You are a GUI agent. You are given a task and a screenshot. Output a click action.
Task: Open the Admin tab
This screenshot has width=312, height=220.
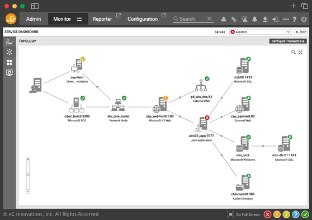pyautogui.click(x=34, y=19)
